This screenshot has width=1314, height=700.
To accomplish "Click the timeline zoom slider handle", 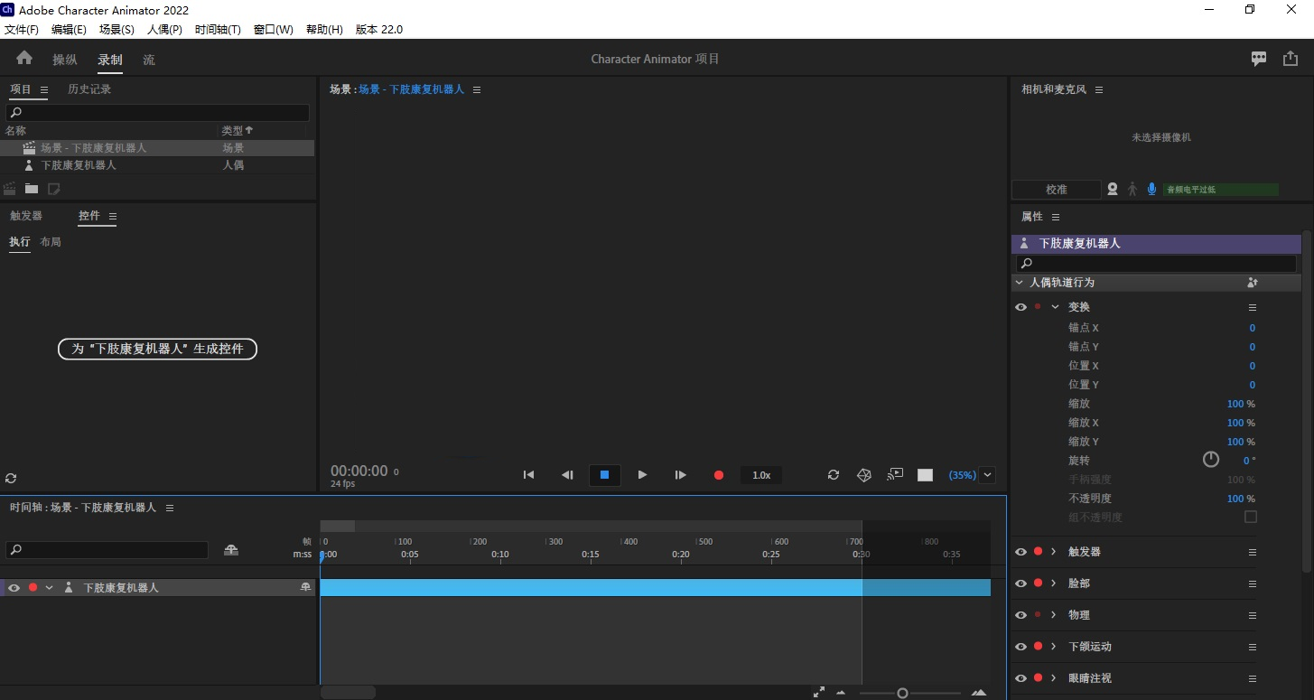I will pyautogui.click(x=902, y=693).
